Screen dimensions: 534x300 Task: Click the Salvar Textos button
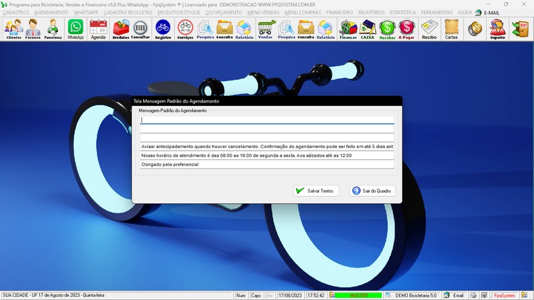pos(316,191)
